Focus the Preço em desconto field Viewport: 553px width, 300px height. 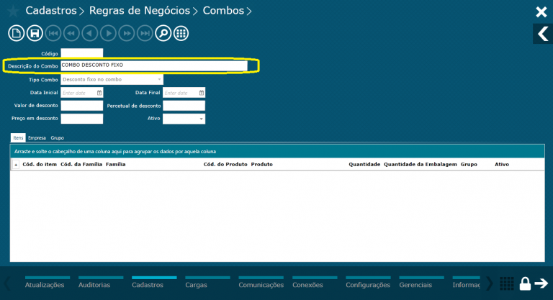point(82,119)
